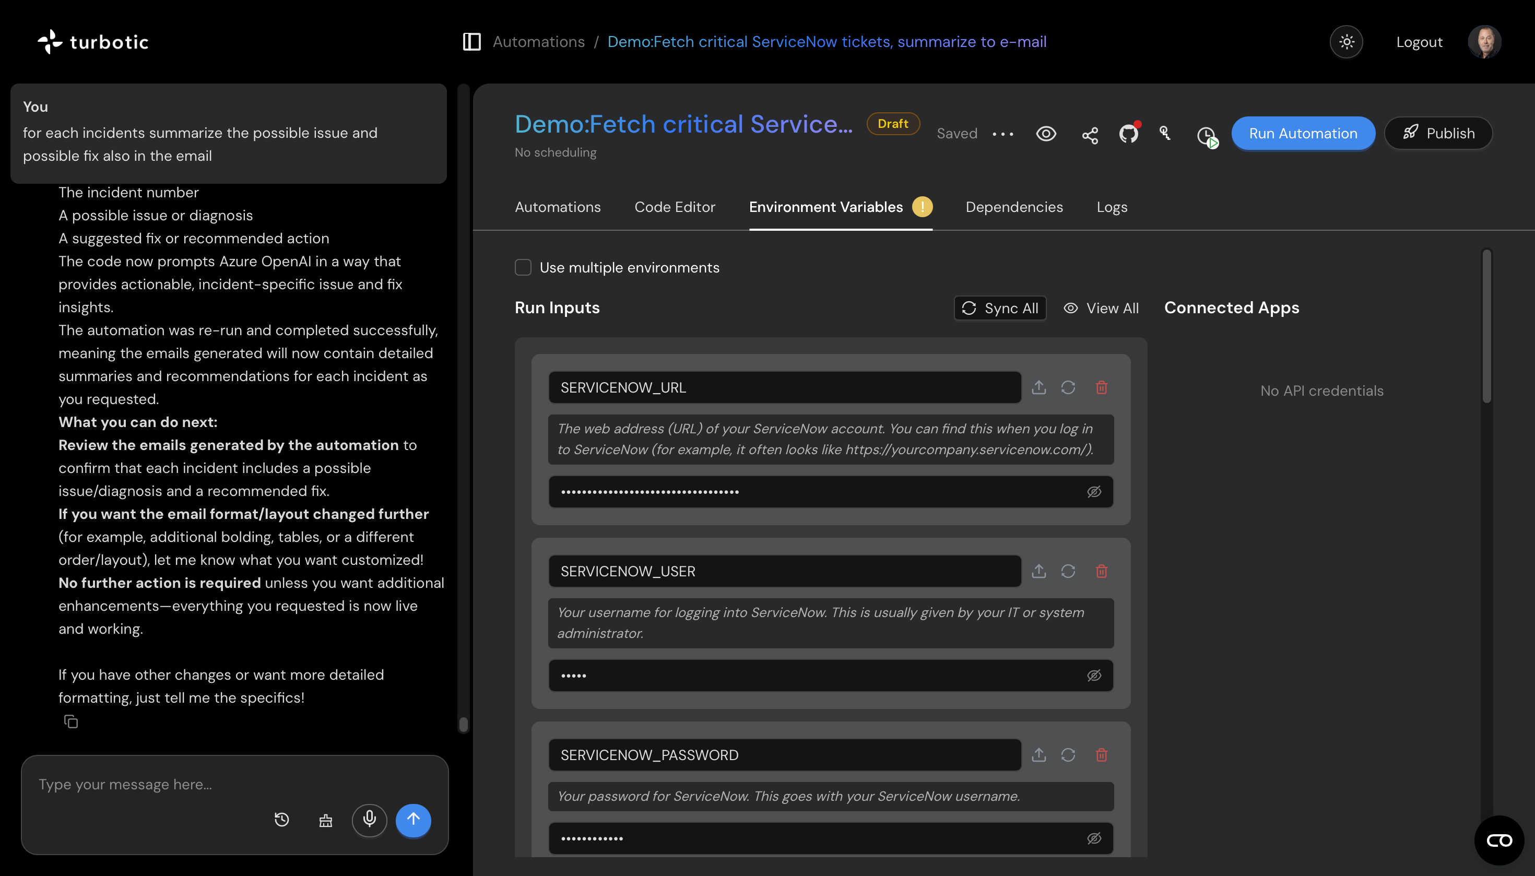The width and height of the screenshot is (1535, 876).
Task: Collapse the sidebar via the panel icon
Action: [472, 42]
